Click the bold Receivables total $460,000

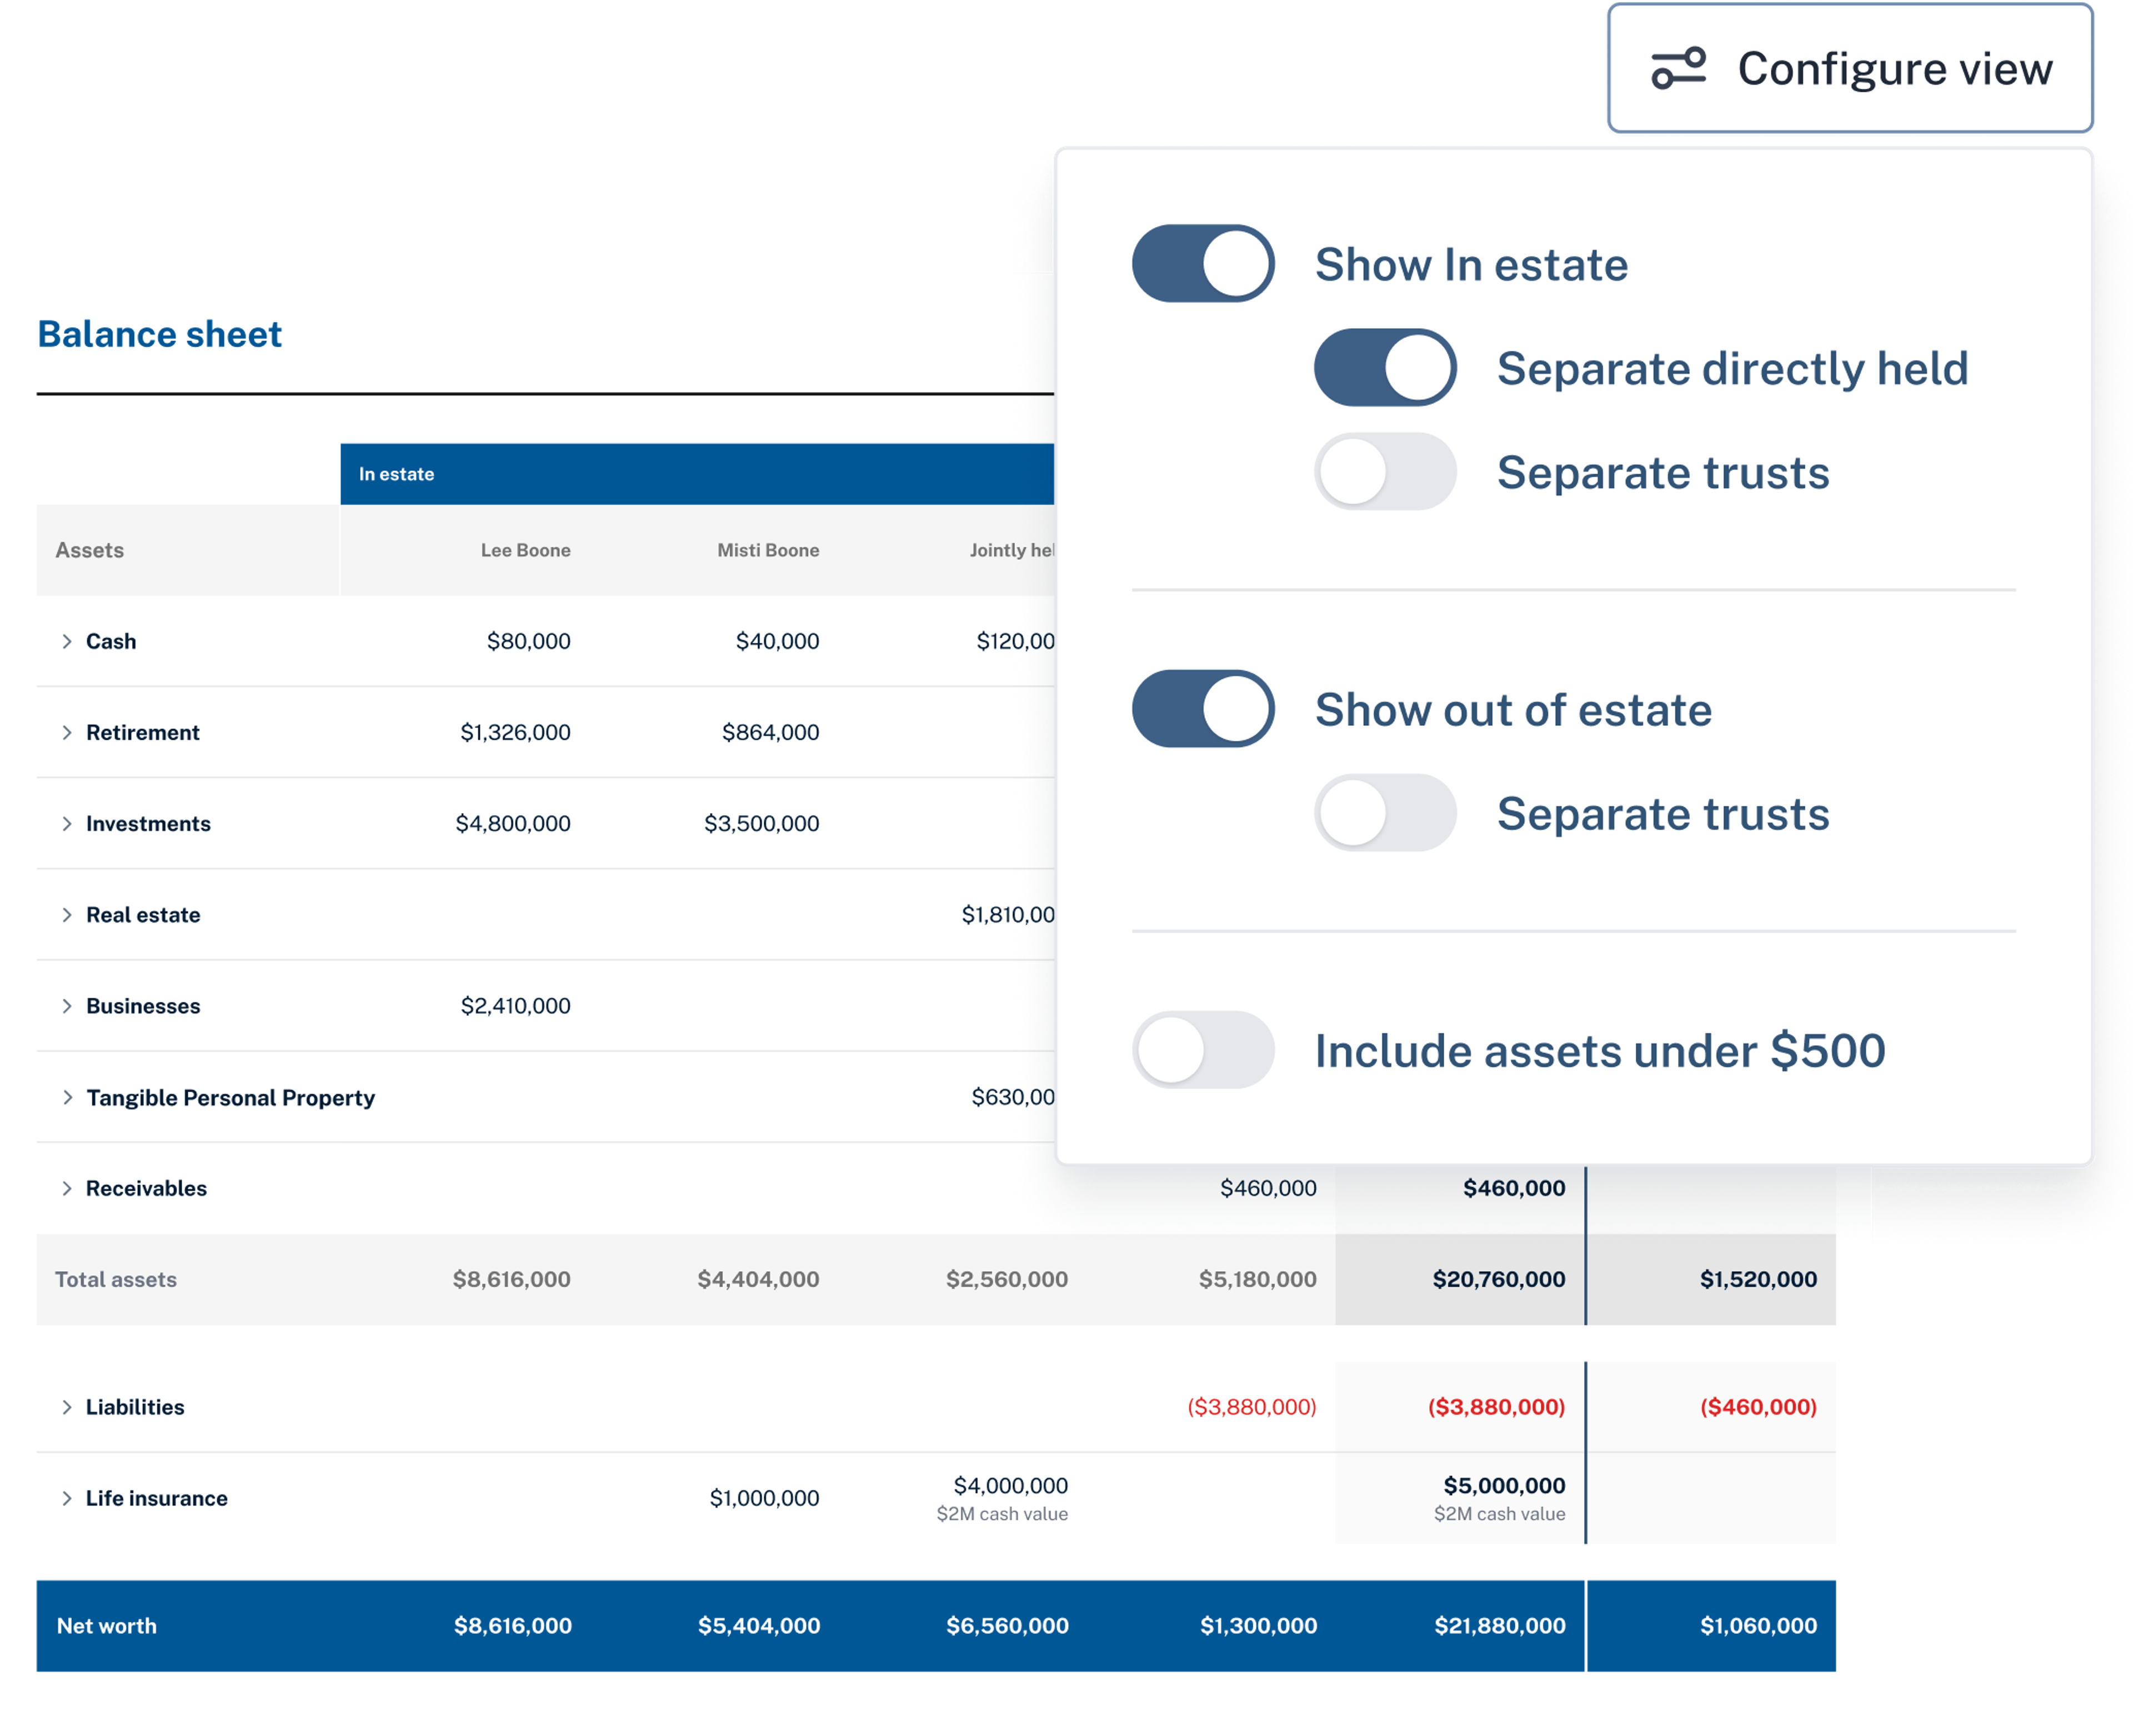pos(1514,1188)
